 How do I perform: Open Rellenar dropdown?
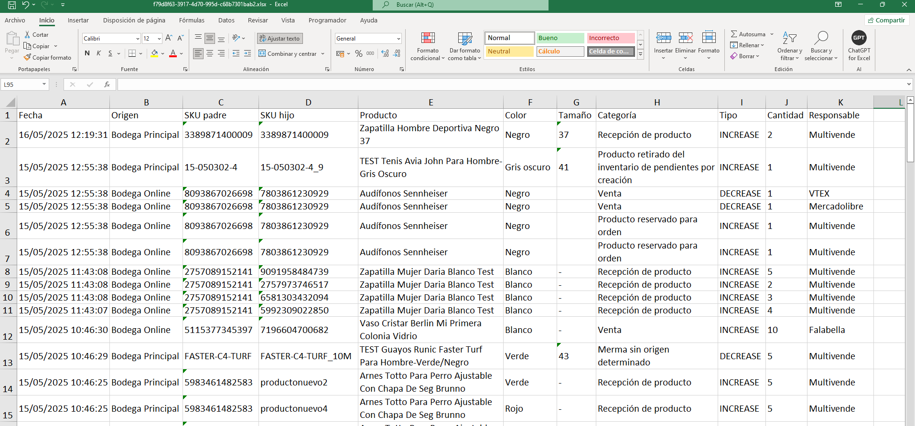pyautogui.click(x=747, y=45)
